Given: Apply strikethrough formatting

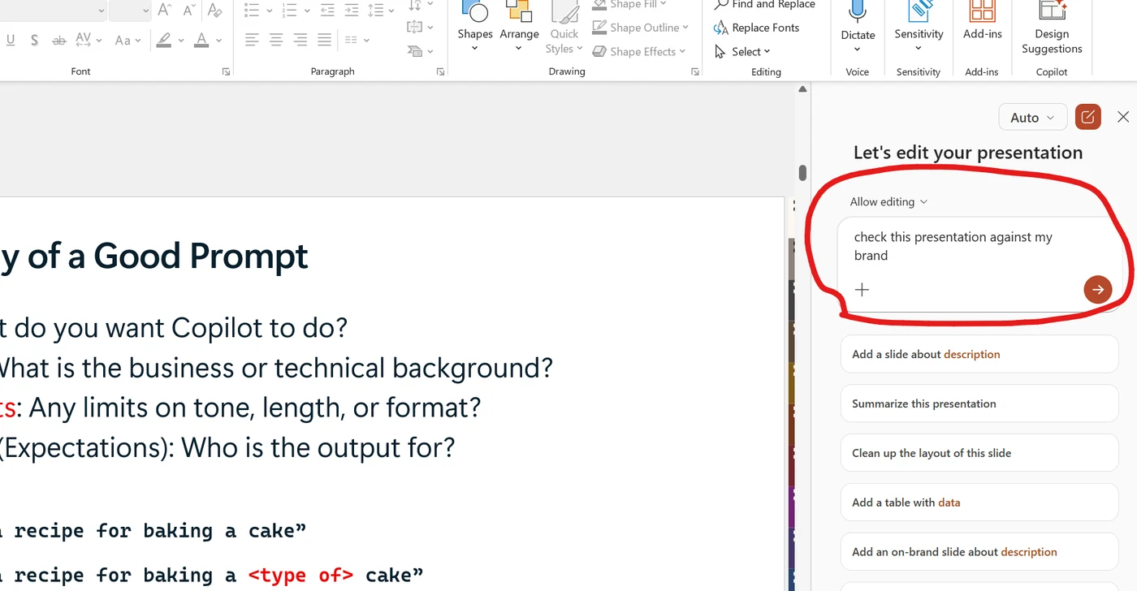Looking at the screenshot, I should coord(58,40).
